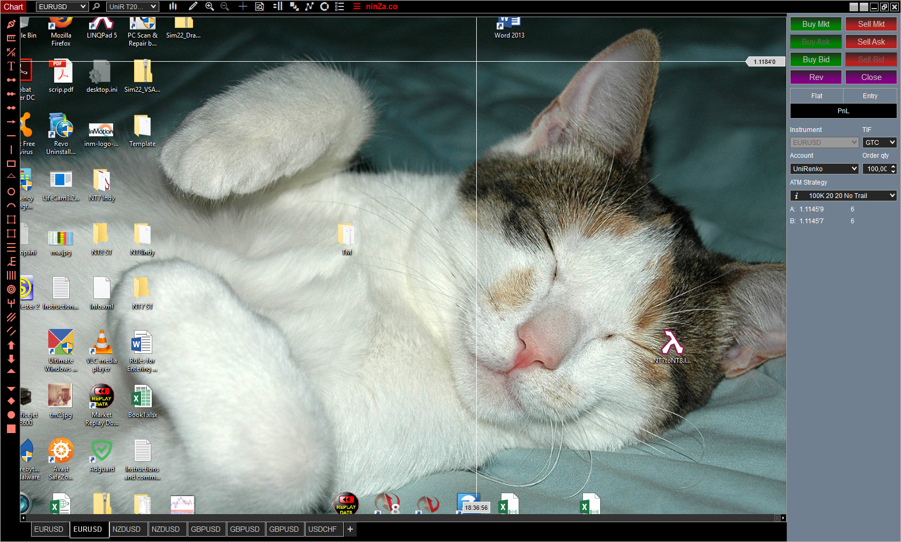This screenshot has height=542, width=901.
Task: Open the UniR T20 interval dropdown
Action: point(132,6)
